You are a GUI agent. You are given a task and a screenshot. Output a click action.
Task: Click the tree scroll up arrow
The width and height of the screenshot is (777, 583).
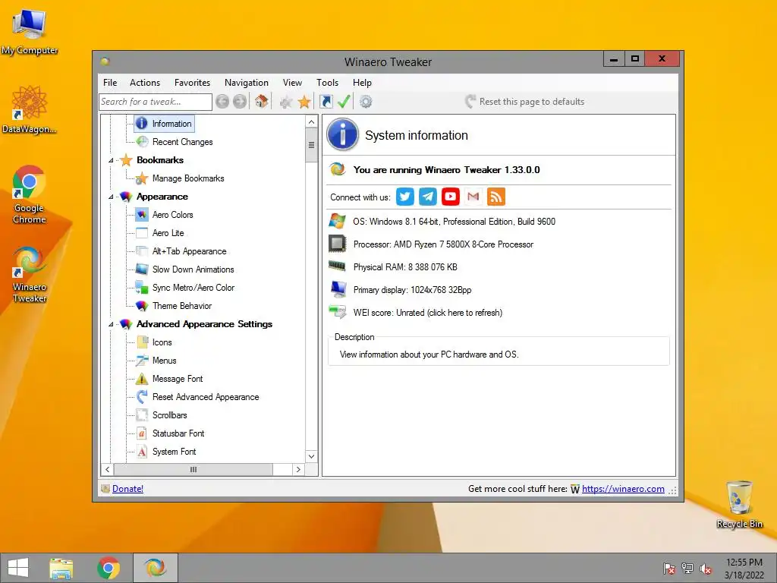pos(311,122)
